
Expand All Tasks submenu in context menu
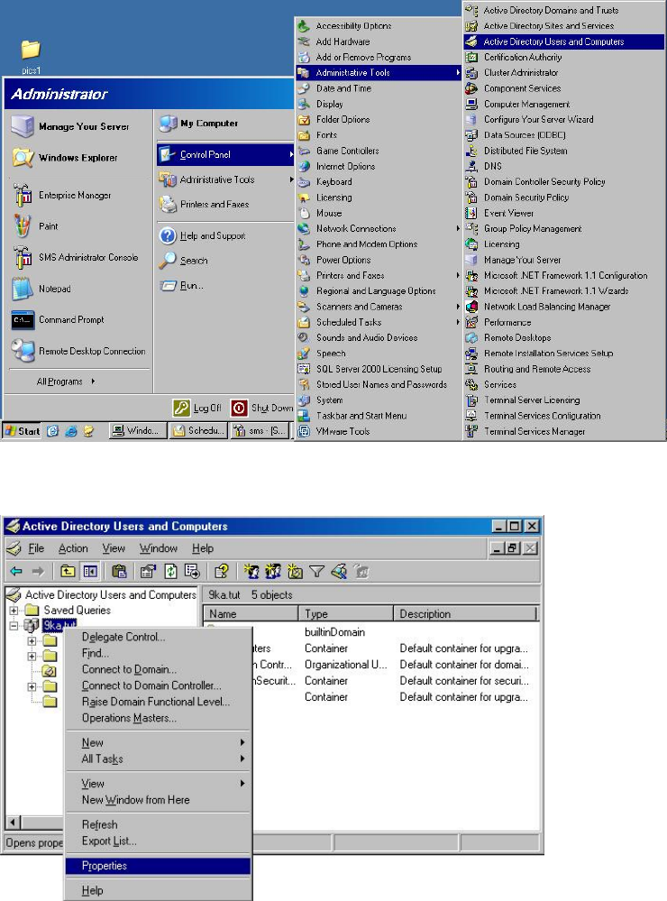click(x=158, y=758)
